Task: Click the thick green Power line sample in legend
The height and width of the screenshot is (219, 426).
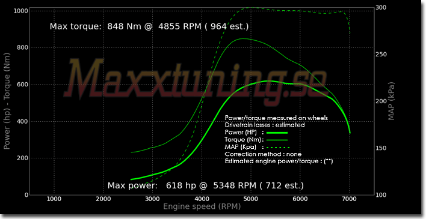Action: [277, 133]
